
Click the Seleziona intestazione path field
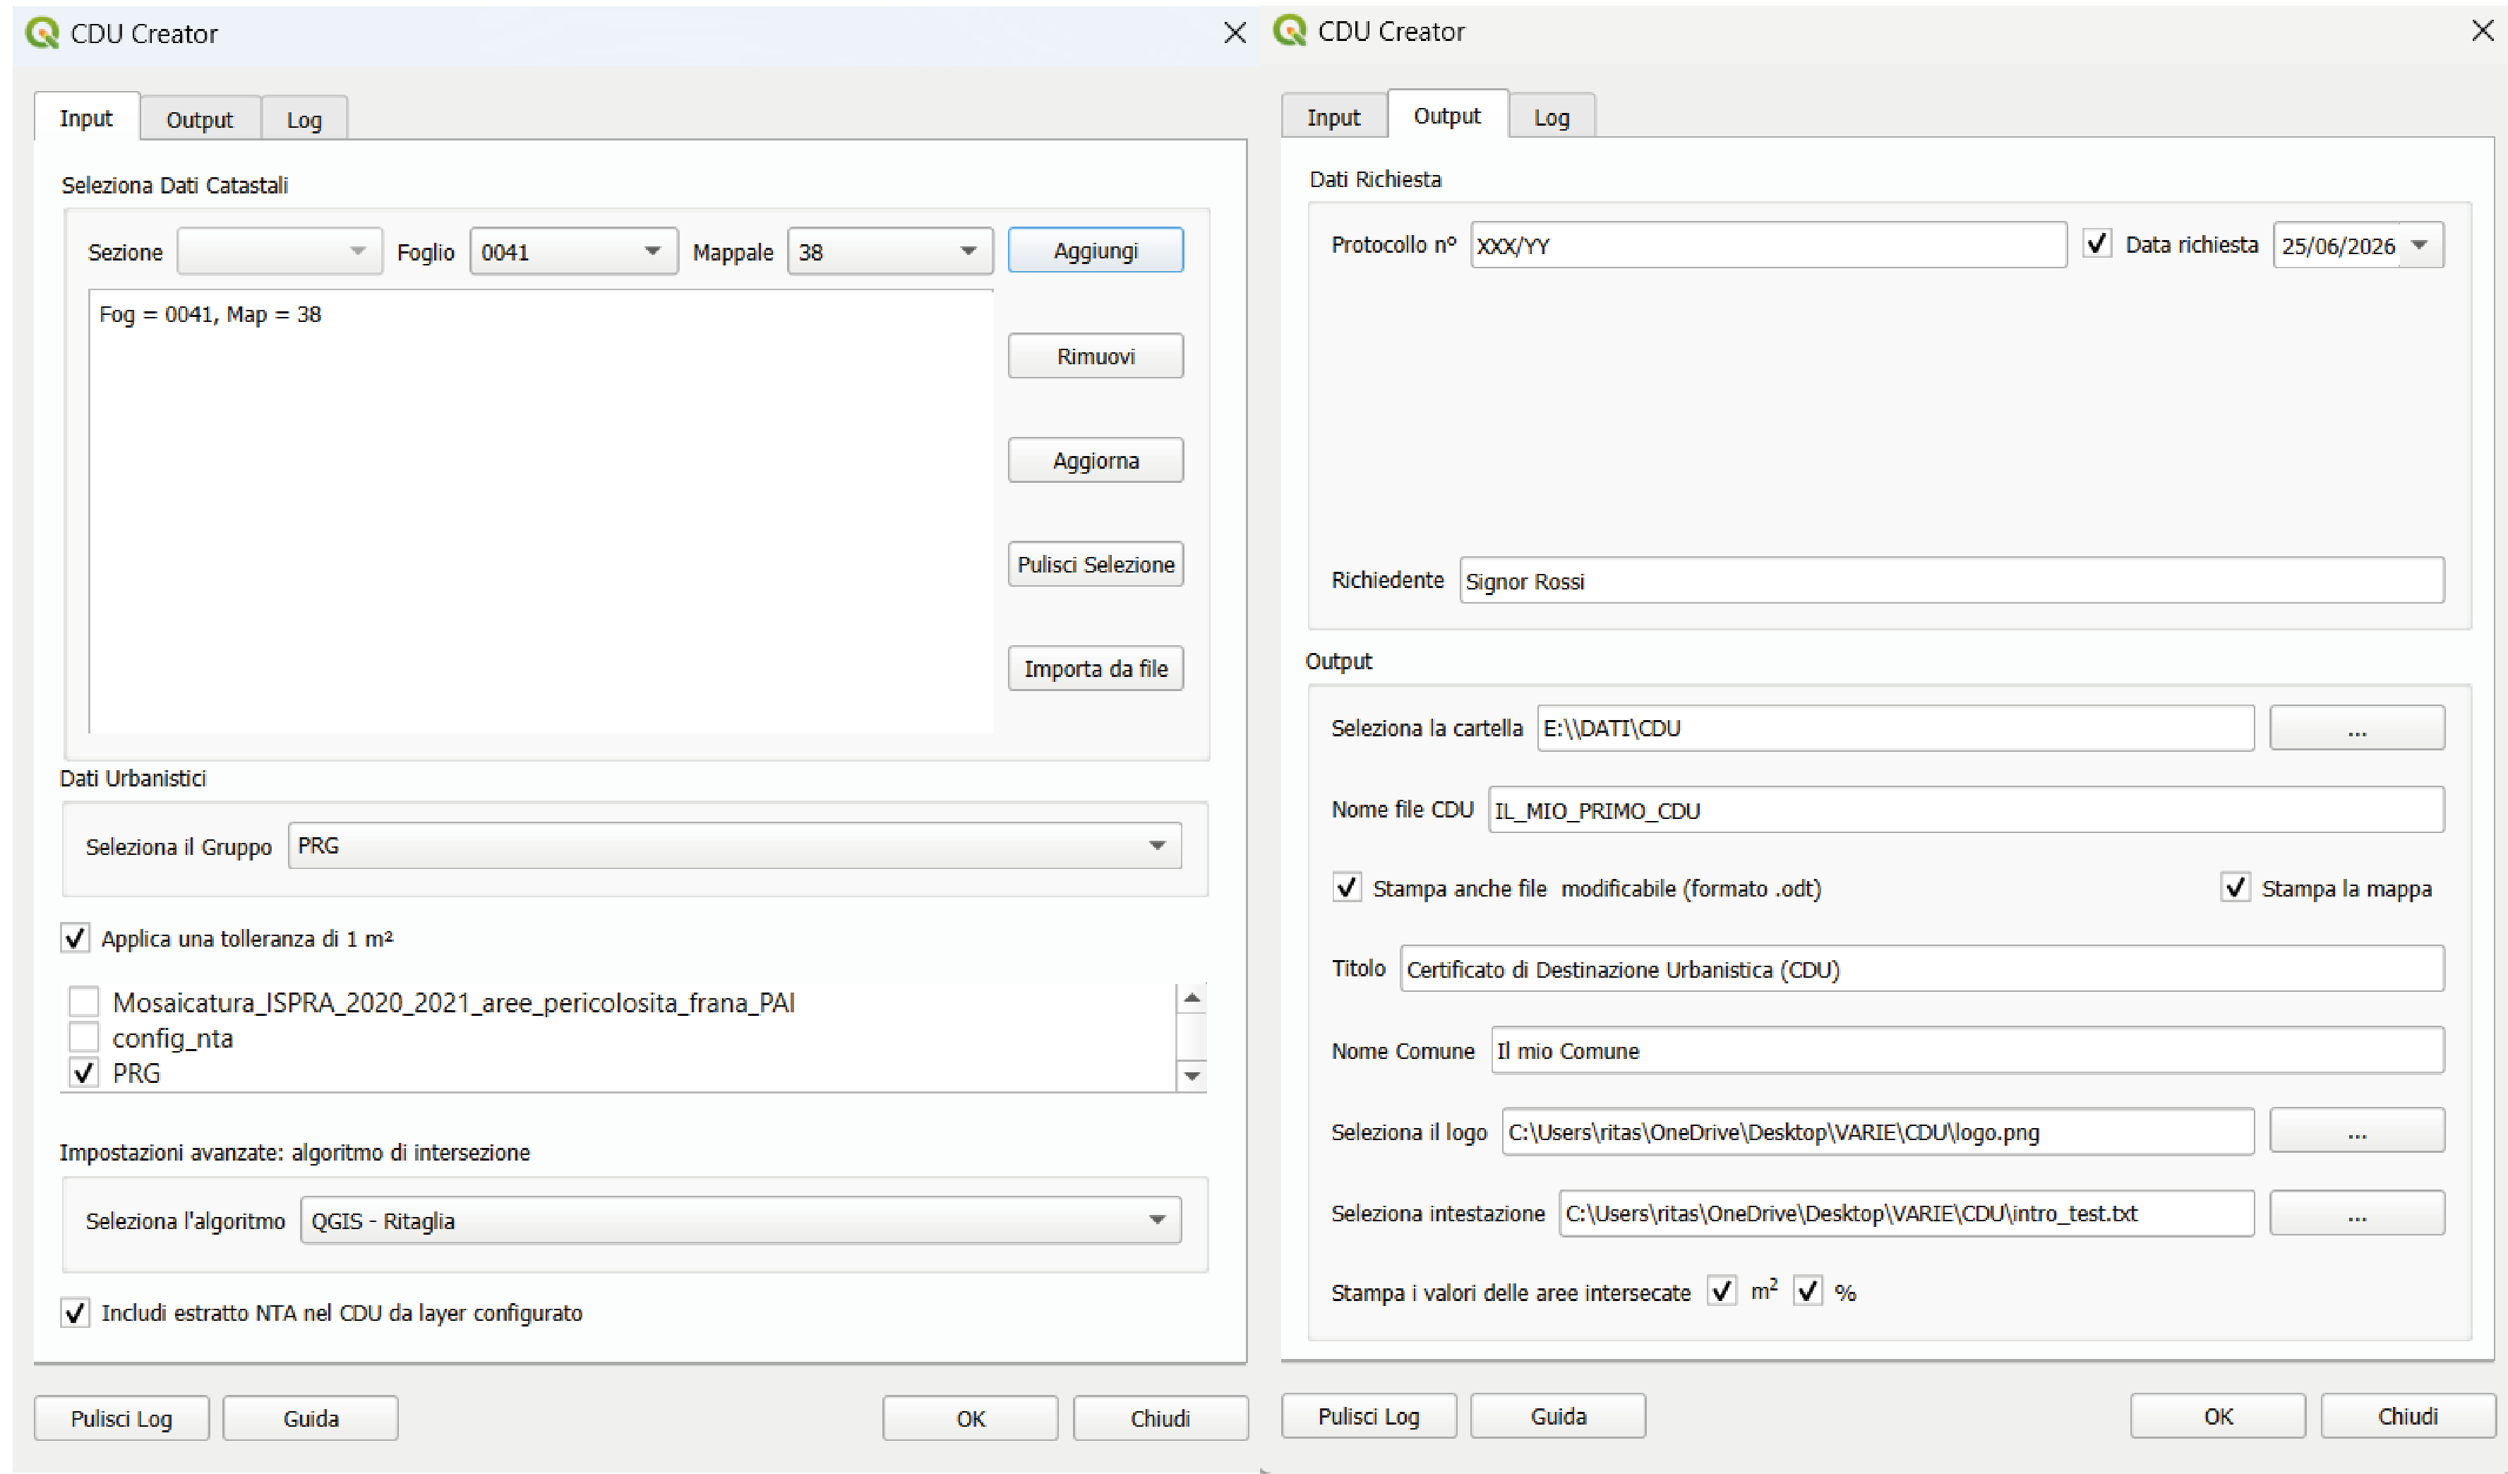[1907, 1214]
